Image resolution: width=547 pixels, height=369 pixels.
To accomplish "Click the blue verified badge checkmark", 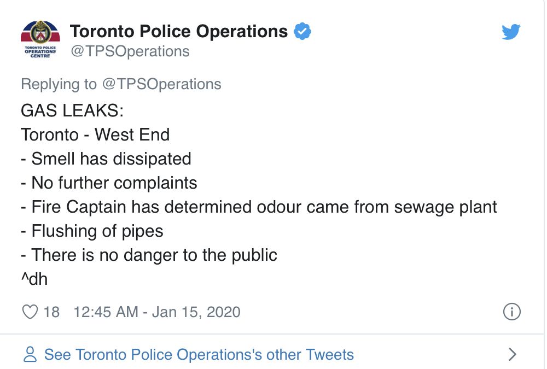I will click(302, 31).
